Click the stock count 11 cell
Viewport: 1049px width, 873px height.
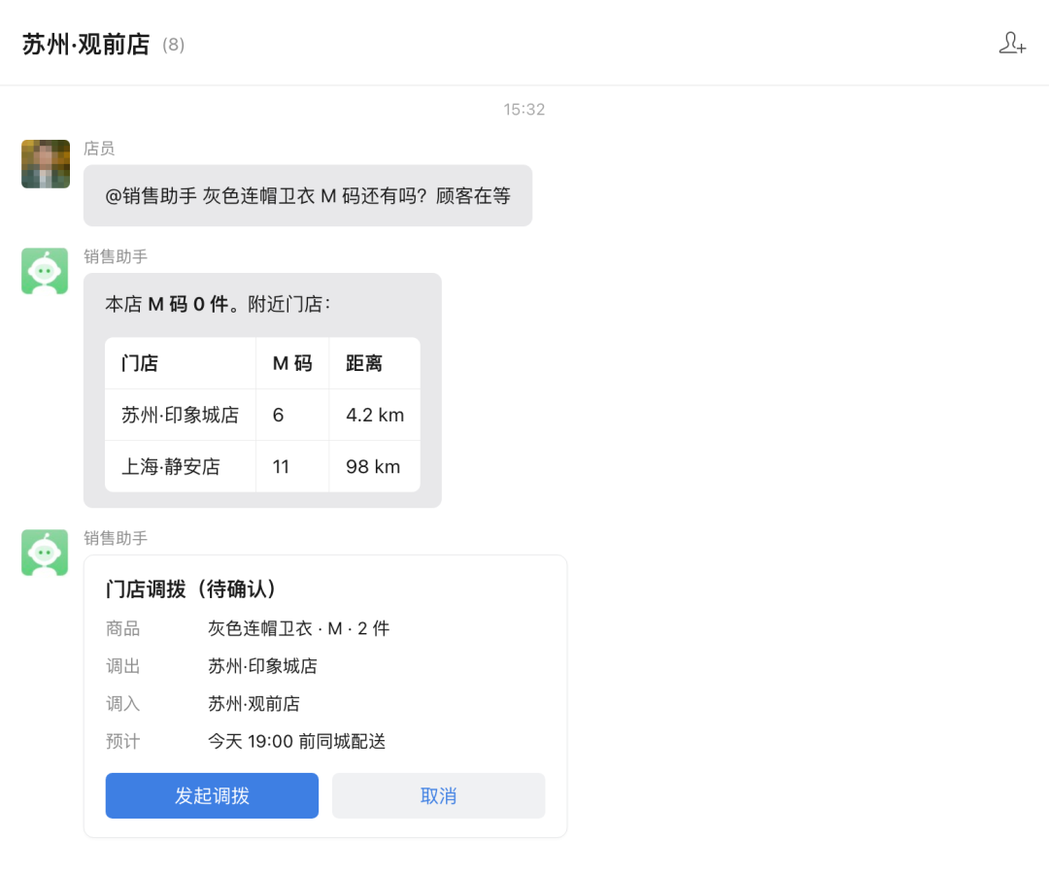pos(293,466)
